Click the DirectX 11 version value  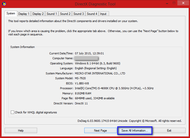pyautogui.click(x=81, y=103)
